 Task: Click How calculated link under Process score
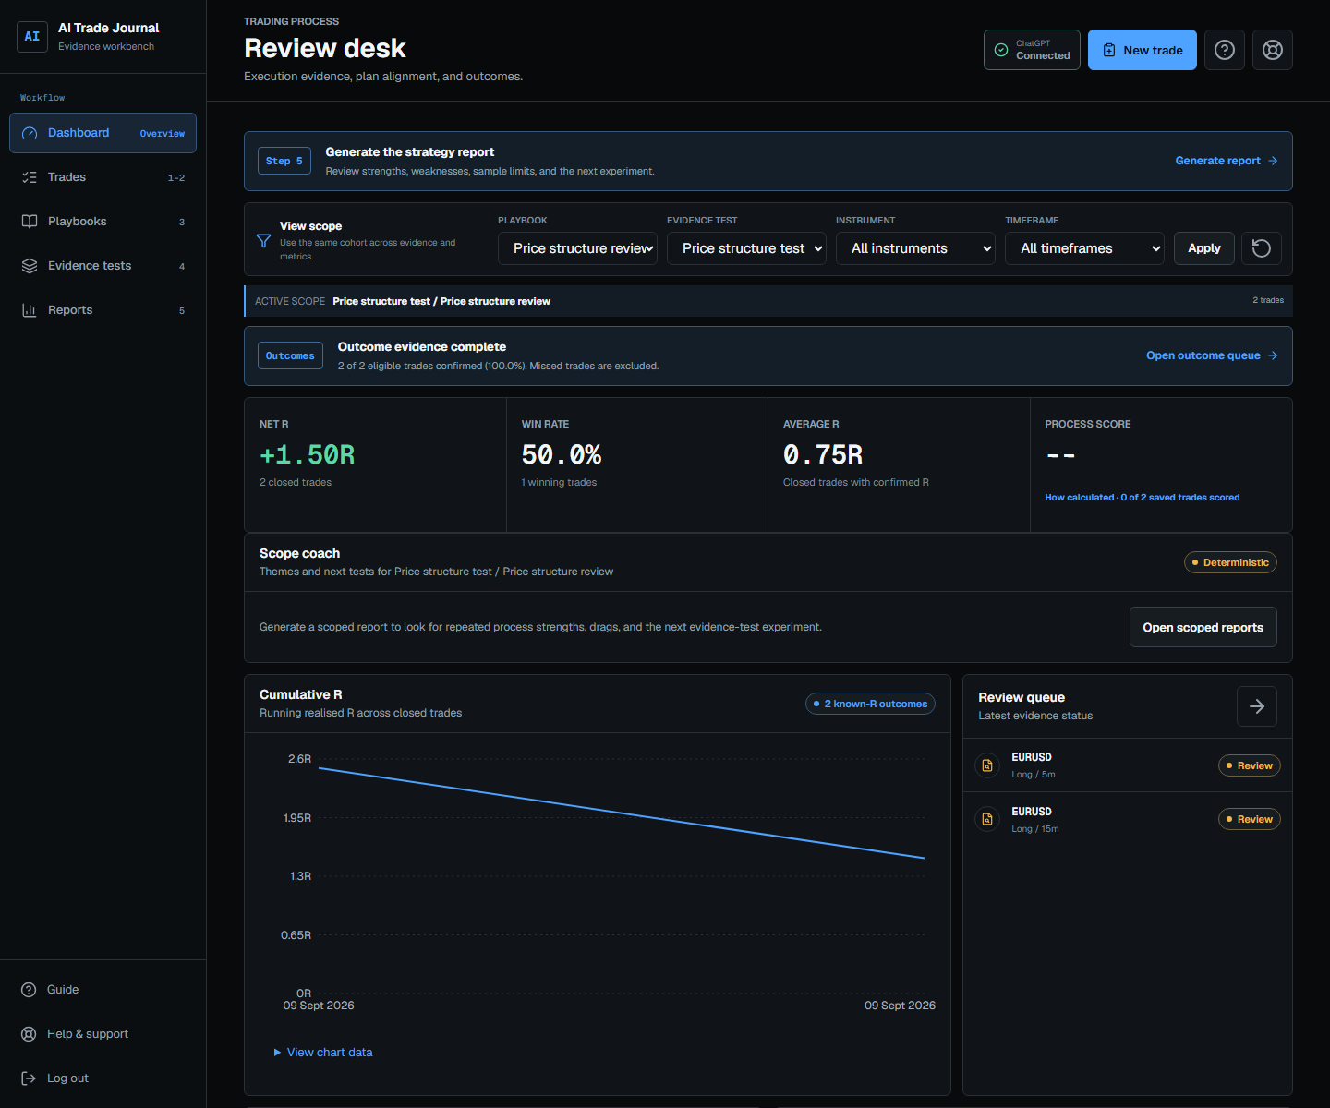(x=1143, y=498)
